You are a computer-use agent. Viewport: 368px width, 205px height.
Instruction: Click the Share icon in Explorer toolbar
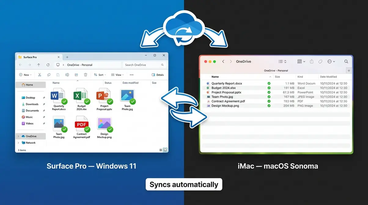pos(76,75)
